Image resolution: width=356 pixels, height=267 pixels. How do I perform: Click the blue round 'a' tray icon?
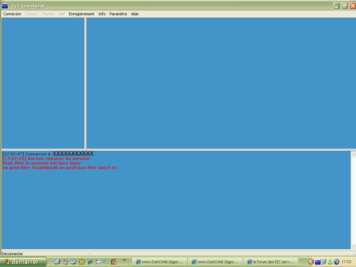click(337, 262)
